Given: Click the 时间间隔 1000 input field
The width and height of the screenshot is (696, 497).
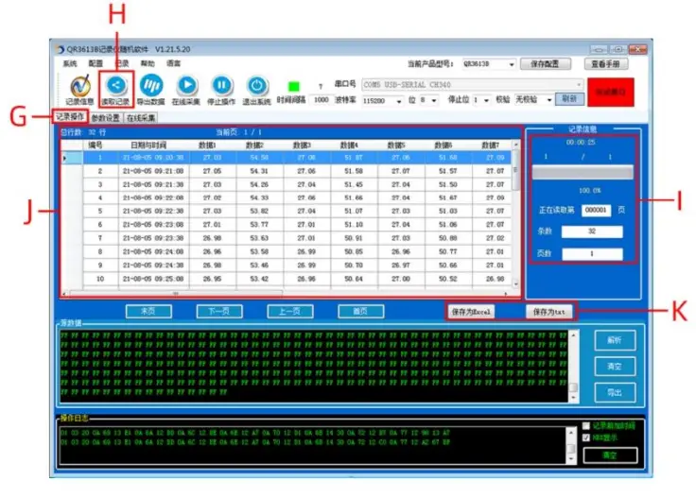Looking at the screenshot, I should pos(321,100).
